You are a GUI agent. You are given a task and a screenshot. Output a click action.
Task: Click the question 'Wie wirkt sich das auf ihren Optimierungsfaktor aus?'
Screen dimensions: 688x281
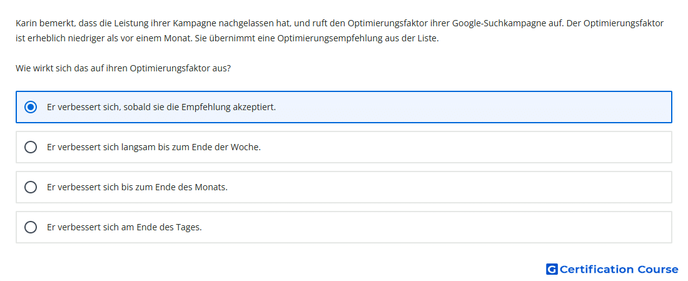point(123,68)
